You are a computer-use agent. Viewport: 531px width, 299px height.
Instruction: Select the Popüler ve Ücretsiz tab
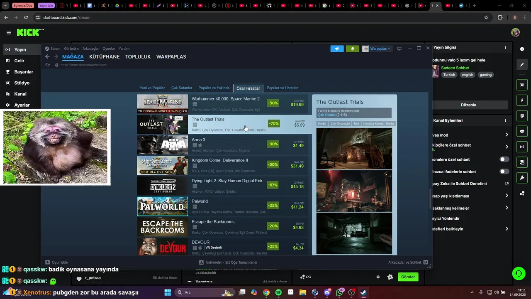pyautogui.click(x=282, y=88)
